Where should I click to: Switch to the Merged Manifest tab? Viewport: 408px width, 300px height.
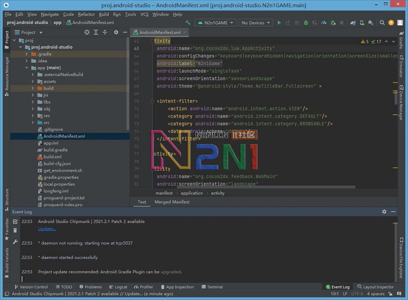[172, 202]
